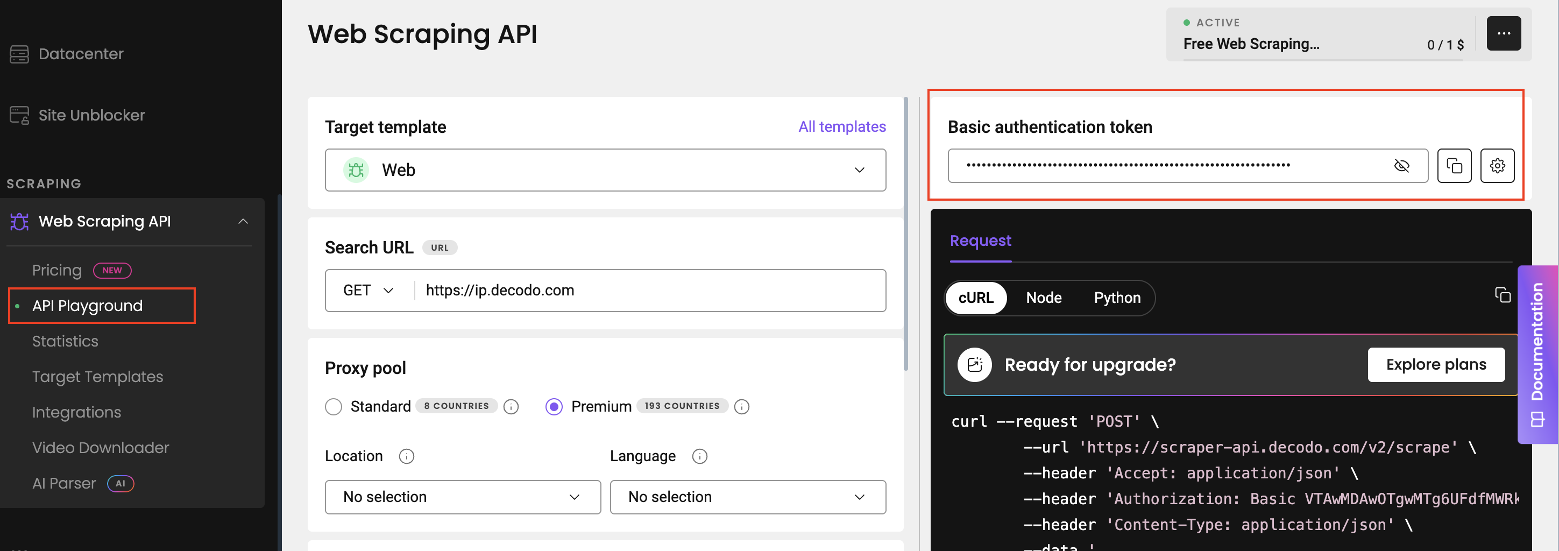Click the Site Unblocker lock icon
The image size is (1559, 551).
[x=19, y=115]
